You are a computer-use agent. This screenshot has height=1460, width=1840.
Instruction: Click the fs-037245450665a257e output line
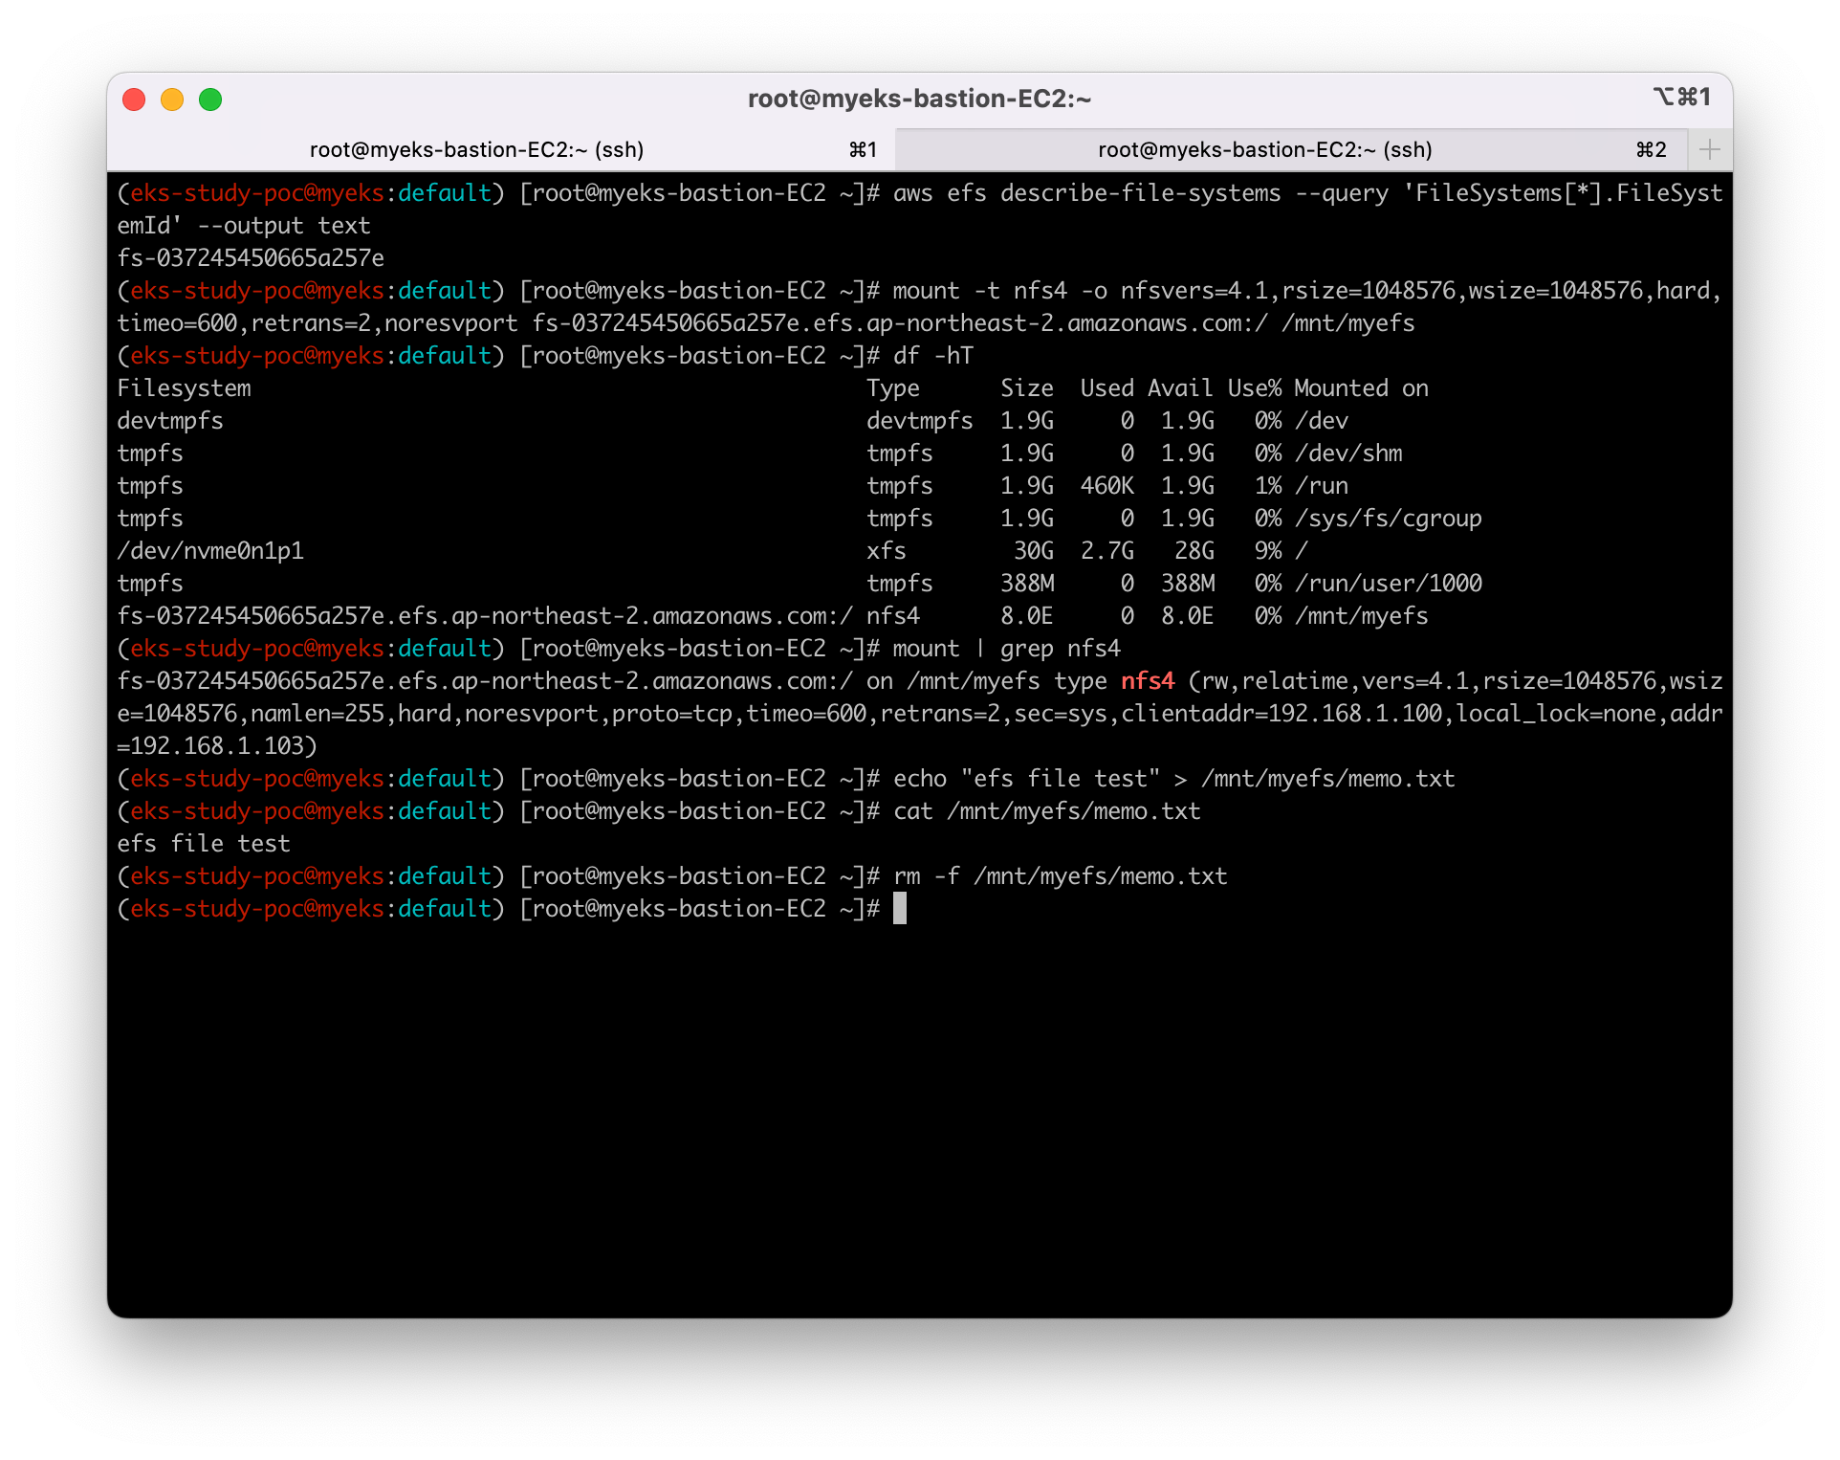tap(251, 258)
